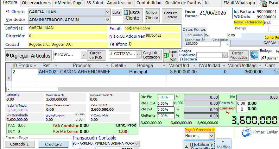Viewport: 279px width, 149px height.
Task: Click the Principal bodega cell
Action: (x=147, y=72)
